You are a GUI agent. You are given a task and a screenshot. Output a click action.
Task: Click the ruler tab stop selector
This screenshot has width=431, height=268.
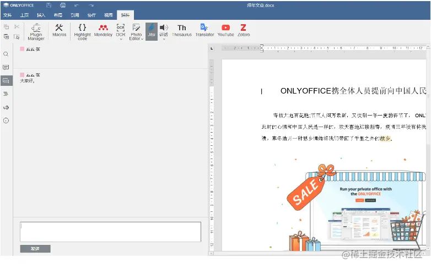point(212,48)
